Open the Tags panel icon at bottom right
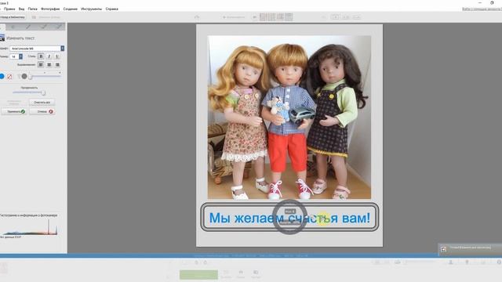Viewport: 502px width, 282px height. tap(483, 262)
